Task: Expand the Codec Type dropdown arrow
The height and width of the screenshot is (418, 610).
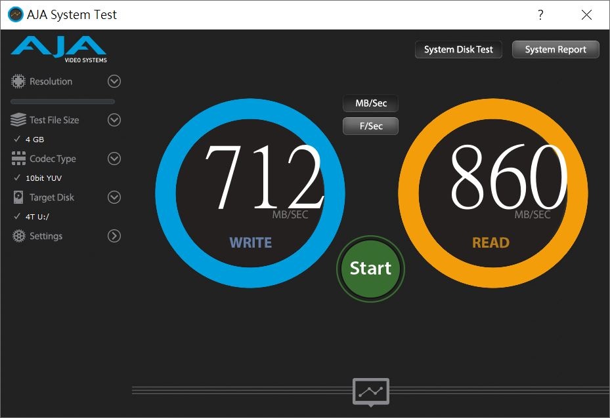Action: pyautogui.click(x=114, y=159)
